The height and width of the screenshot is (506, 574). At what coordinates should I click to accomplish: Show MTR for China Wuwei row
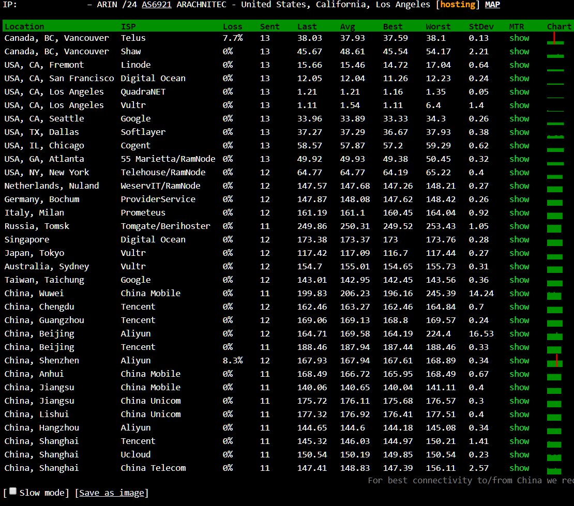pyautogui.click(x=519, y=294)
